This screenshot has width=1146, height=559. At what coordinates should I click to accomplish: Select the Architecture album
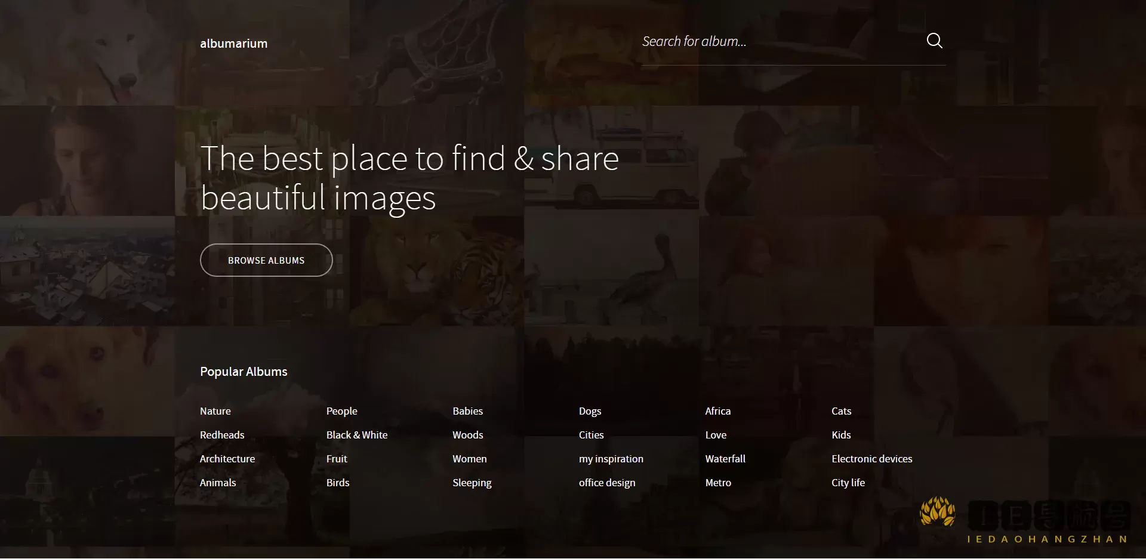click(x=227, y=459)
